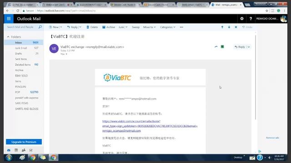Open the Sent Items folder
The image size is (291, 163).
click(24, 59)
